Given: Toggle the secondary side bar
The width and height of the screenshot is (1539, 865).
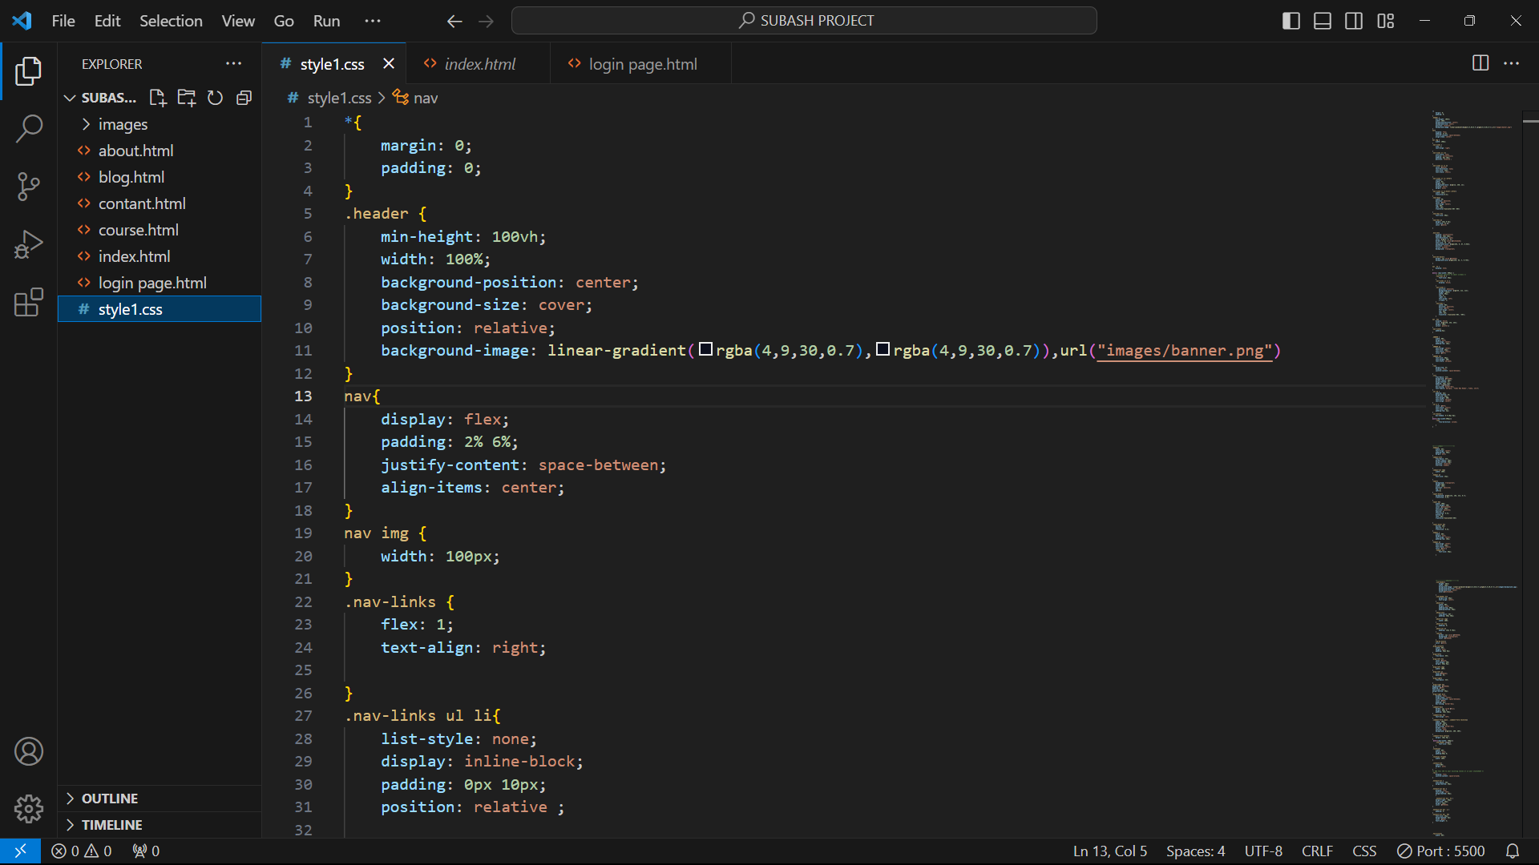Looking at the screenshot, I should pos(1354,21).
